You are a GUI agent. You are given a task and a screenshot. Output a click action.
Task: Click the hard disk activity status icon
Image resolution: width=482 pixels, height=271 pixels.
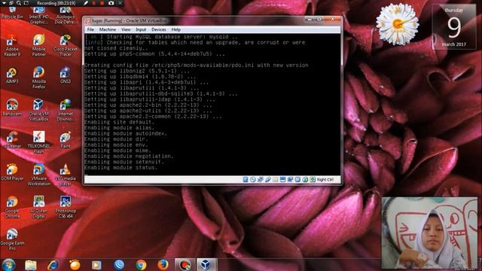pos(246,179)
